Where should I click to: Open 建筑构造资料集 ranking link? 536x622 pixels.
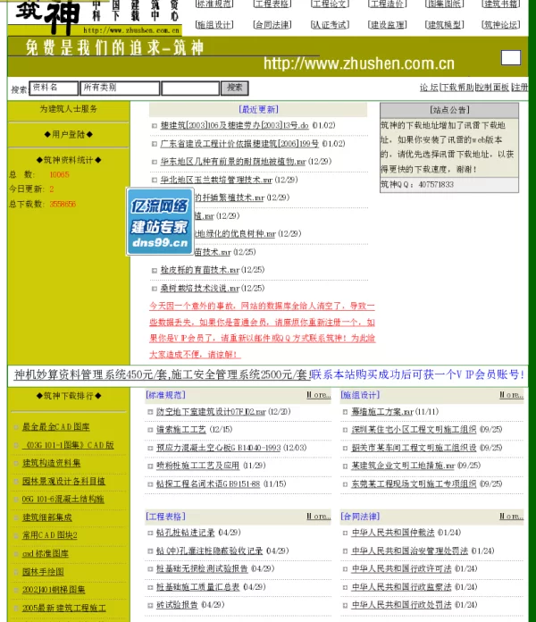pyautogui.click(x=52, y=463)
